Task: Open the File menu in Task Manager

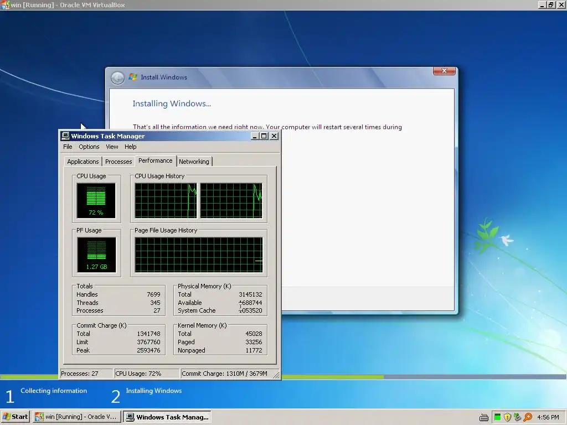Action: click(x=68, y=147)
